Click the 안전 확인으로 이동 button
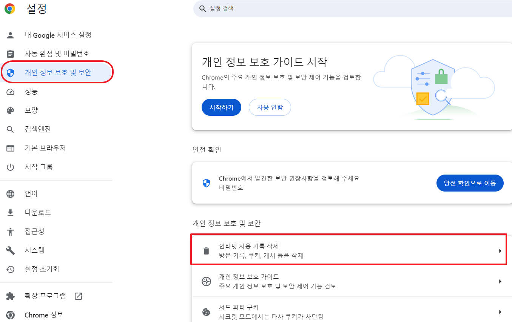 [470, 183]
